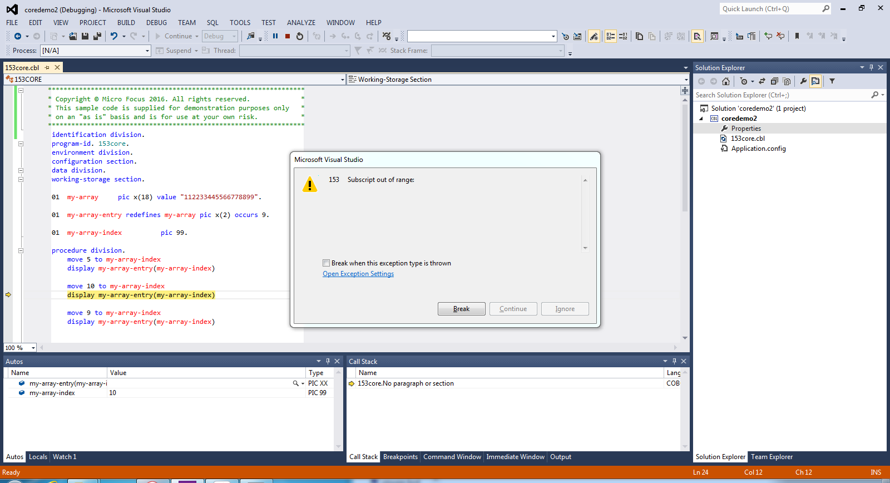Click the Navigate Backward arrow in toolbar
The width and height of the screenshot is (890, 483).
(x=18, y=36)
